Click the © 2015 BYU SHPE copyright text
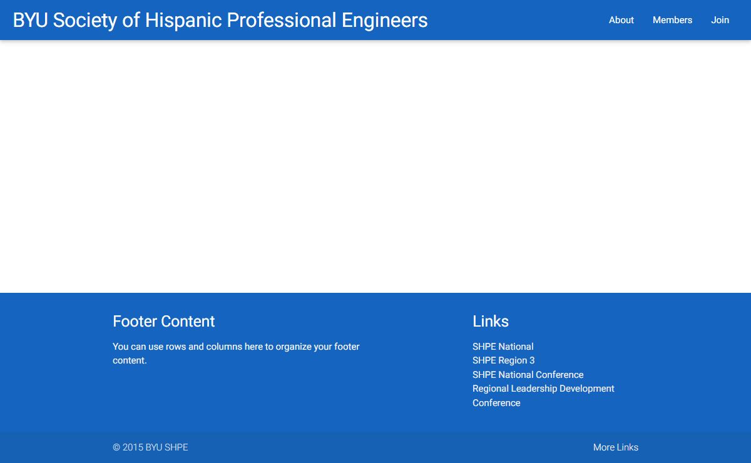The width and height of the screenshot is (751, 463). tap(150, 447)
